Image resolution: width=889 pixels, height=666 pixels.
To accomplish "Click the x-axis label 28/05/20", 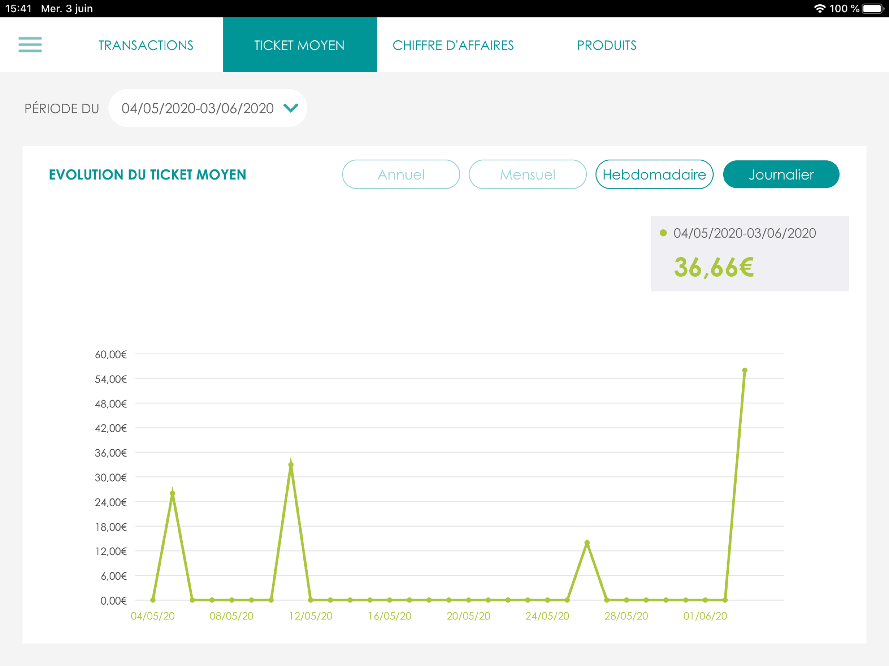I will 626,616.
